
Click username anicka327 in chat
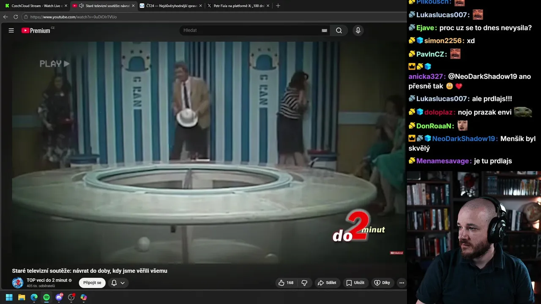(x=426, y=77)
